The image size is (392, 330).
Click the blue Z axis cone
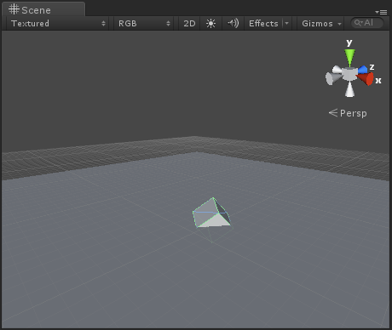click(362, 70)
